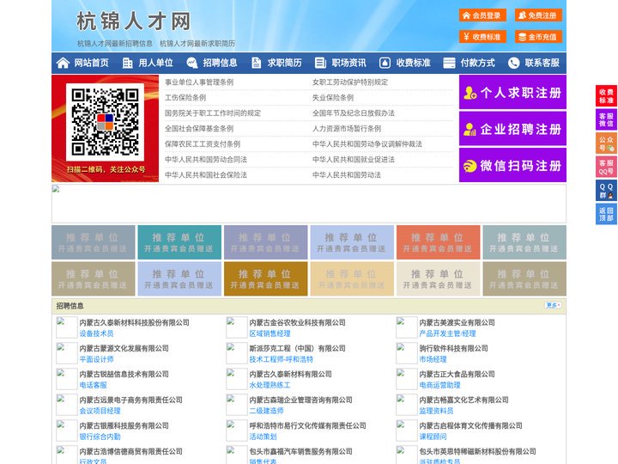This screenshot has height=464, width=618.
Task: Click the golden-brown 推荐单位 banner tile
Action: point(265,278)
